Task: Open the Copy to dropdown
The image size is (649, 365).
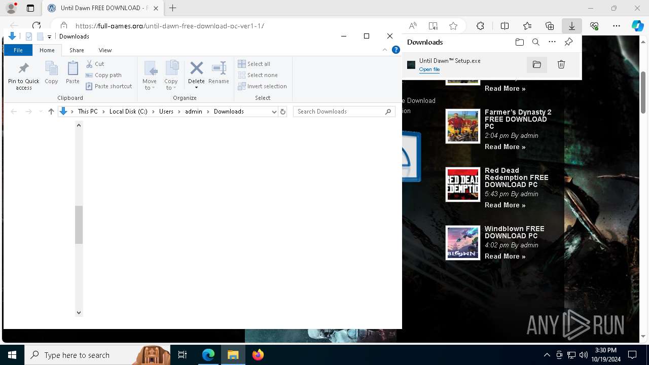Action: tap(171, 76)
